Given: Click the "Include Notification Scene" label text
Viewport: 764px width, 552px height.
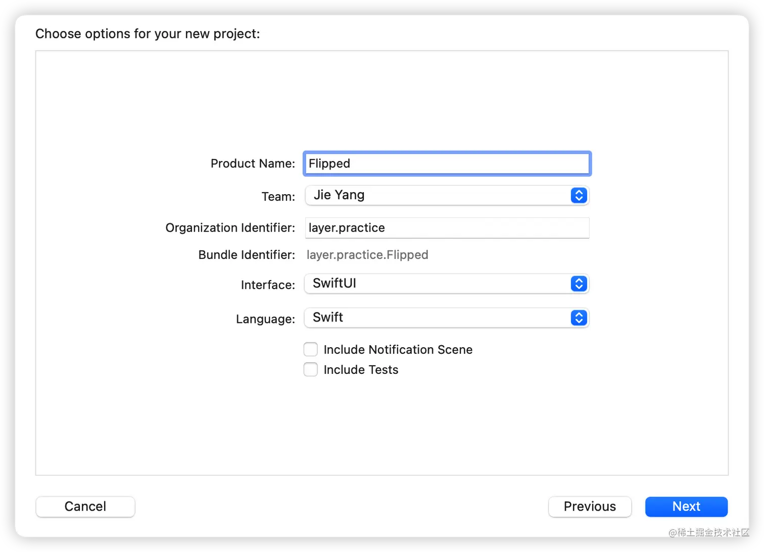Looking at the screenshot, I should pyautogui.click(x=398, y=350).
